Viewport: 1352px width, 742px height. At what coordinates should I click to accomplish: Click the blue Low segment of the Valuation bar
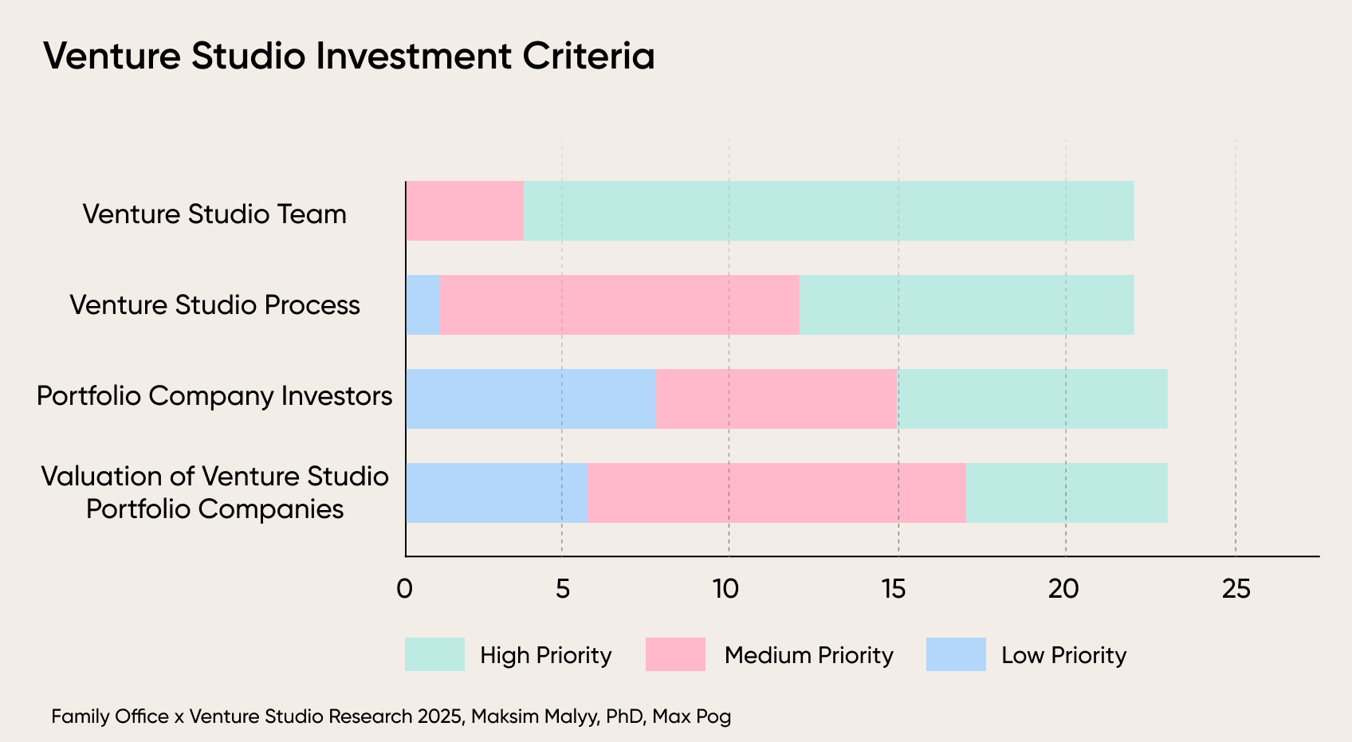pos(497,493)
